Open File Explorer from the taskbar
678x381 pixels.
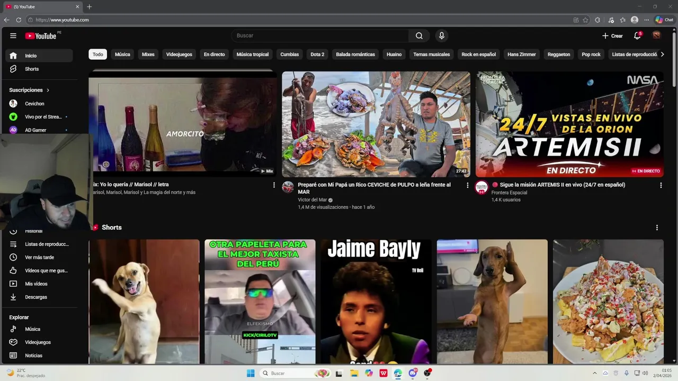click(354, 373)
